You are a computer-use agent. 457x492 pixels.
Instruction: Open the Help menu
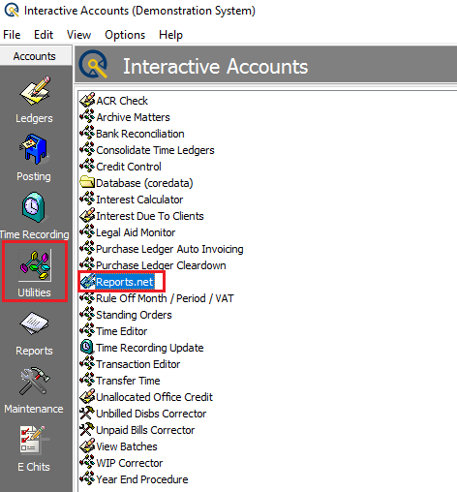170,35
